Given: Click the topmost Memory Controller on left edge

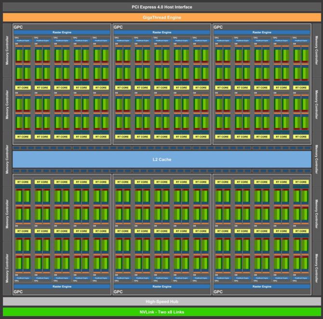Looking at the screenshot, I should click(x=7, y=50).
